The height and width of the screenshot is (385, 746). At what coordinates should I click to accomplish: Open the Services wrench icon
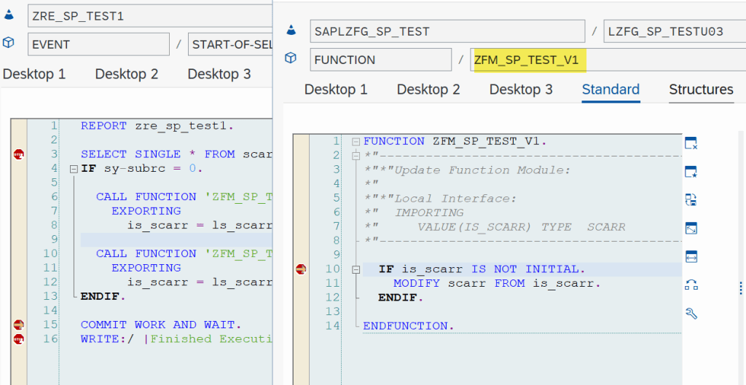pos(691,313)
